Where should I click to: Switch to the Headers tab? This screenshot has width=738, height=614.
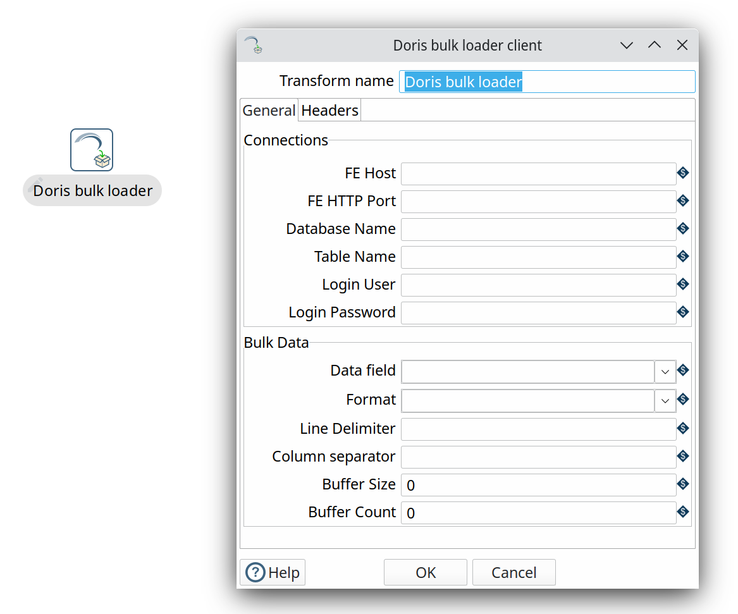(x=329, y=110)
